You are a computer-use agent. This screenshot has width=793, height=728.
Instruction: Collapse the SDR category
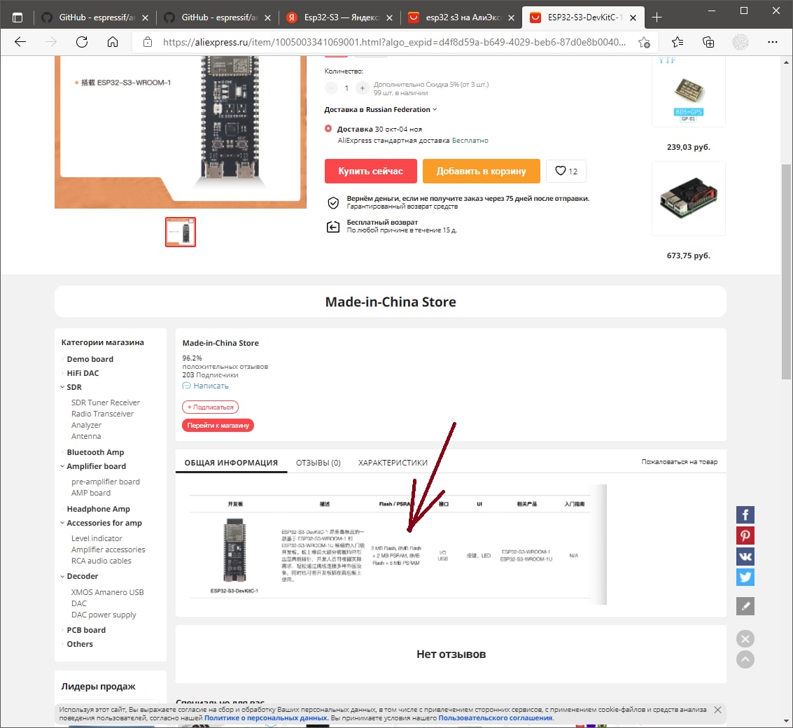click(x=62, y=387)
